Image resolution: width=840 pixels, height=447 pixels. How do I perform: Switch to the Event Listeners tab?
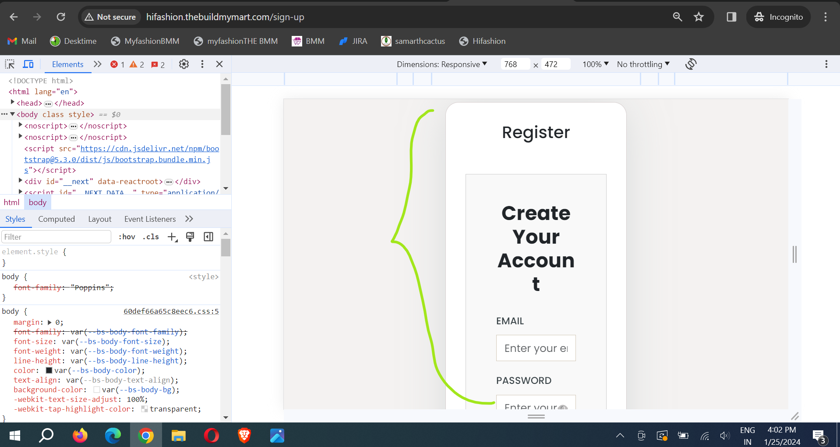coord(150,219)
